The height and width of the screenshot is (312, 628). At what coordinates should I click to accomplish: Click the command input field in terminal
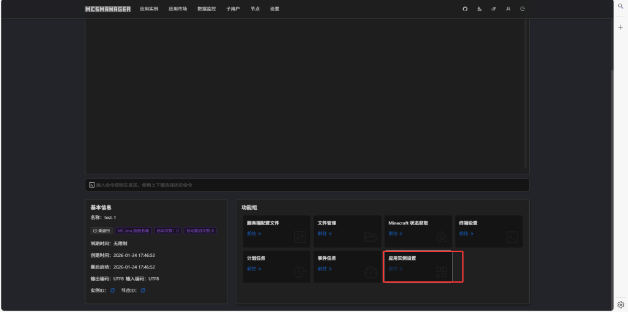pyautogui.click(x=307, y=185)
